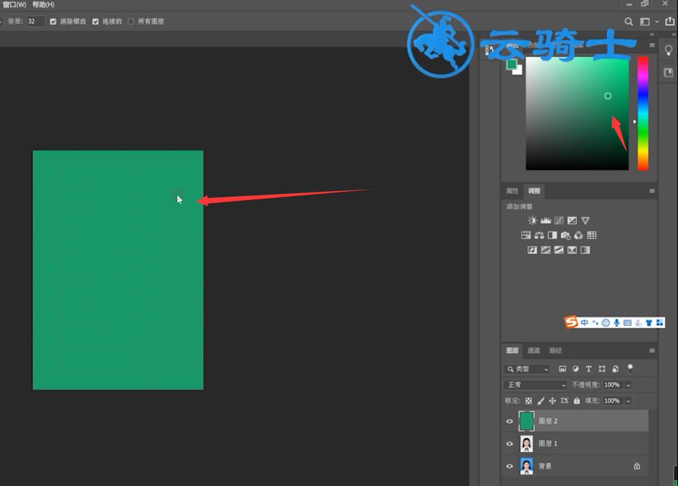Add a Levels adjustment
678x486 pixels.
tap(546, 221)
